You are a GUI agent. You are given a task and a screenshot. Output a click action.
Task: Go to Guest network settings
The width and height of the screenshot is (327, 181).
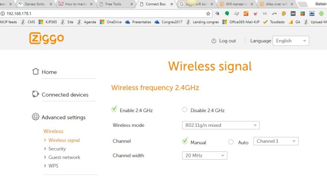(x=64, y=157)
